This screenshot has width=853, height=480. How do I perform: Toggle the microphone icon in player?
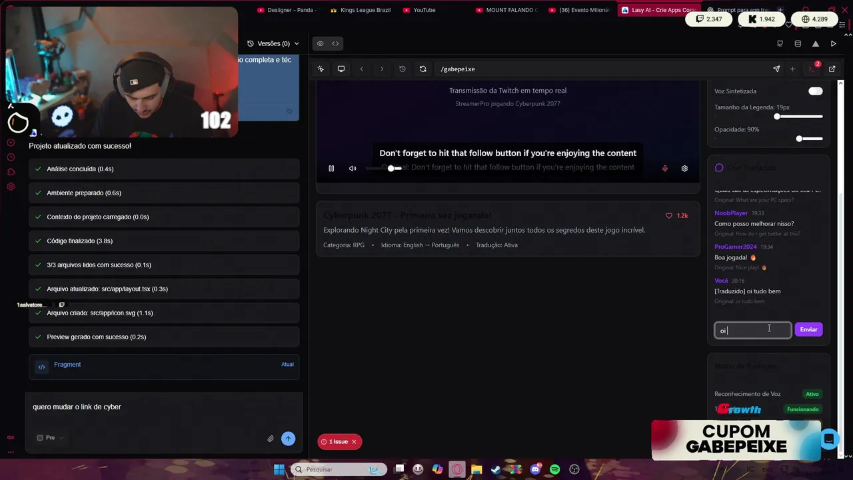(664, 169)
